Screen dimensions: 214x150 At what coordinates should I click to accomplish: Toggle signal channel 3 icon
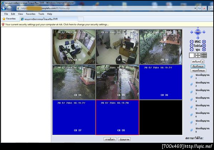(192, 92)
